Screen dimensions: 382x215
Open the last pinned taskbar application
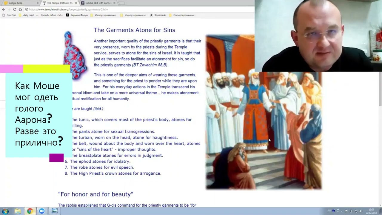click(54, 211)
